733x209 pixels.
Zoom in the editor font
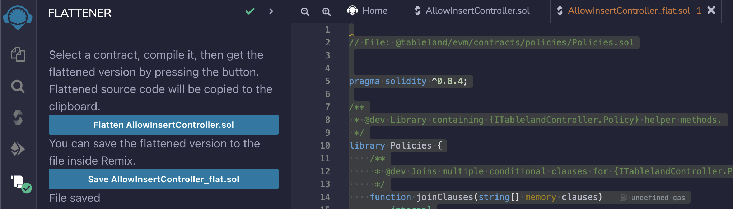click(x=326, y=11)
